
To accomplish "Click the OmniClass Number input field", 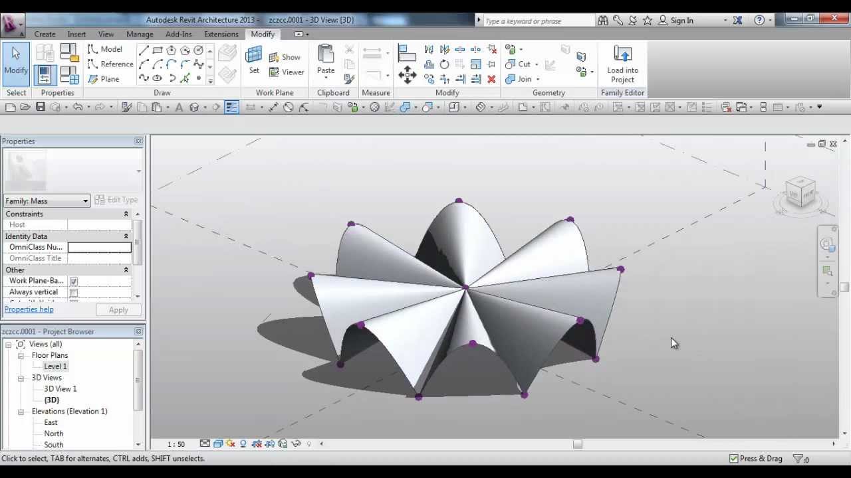I will pyautogui.click(x=99, y=247).
